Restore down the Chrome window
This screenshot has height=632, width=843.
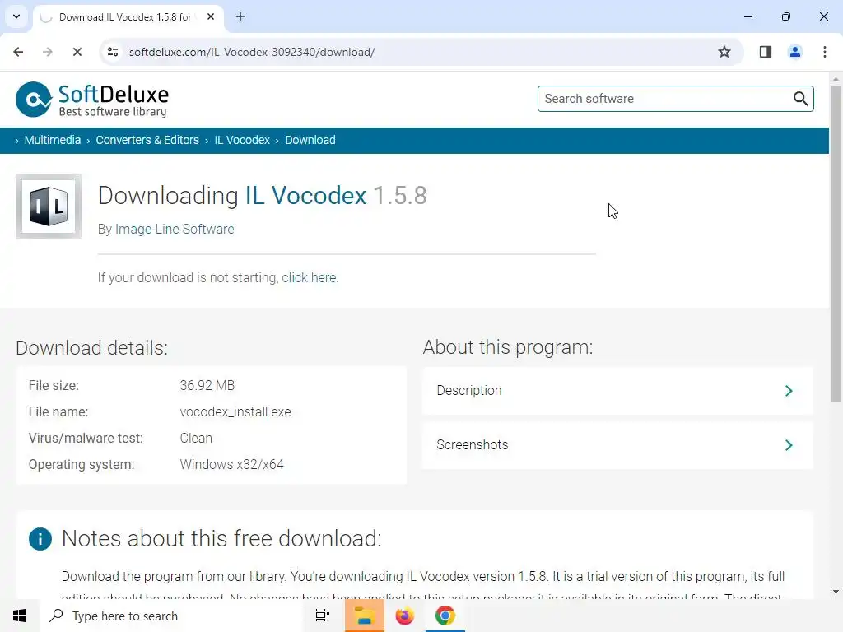[x=786, y=16]
